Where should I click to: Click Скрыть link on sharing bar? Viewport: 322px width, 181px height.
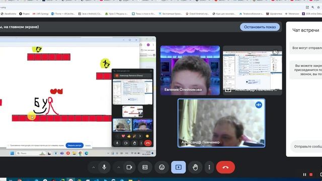click(x=88, y=145)
